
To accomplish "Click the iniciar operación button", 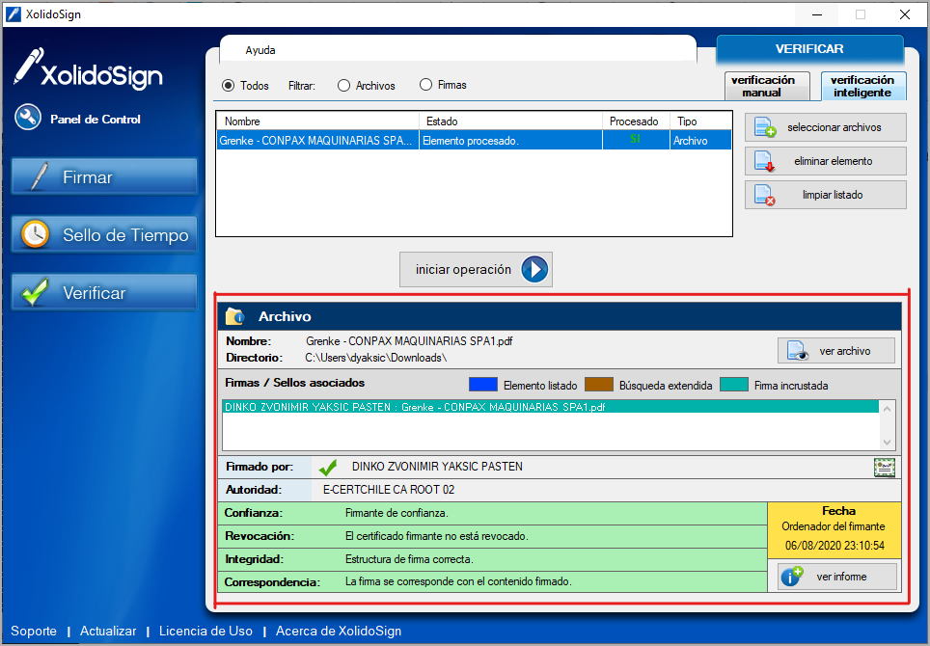I will click(476, 270).
